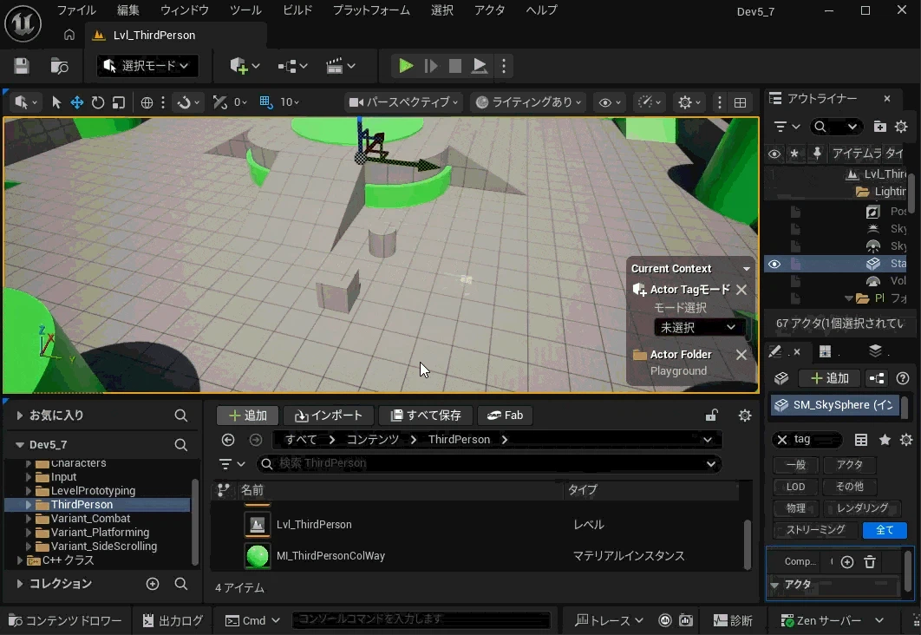The width and height of the screenshot is (921, 635).
Task: Open Content Browser settings gear
Action: coord(745,416)
